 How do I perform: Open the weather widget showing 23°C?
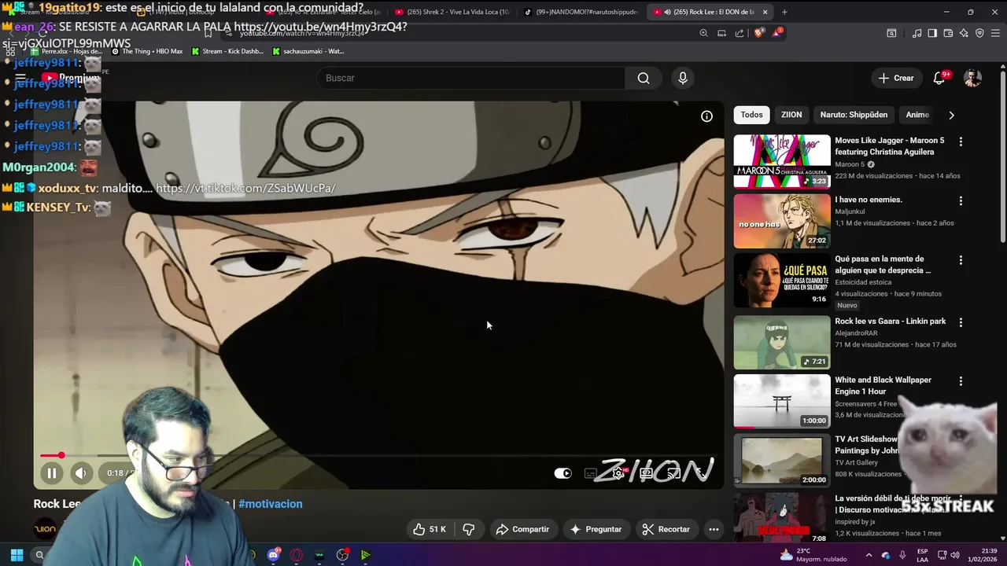(812, 555)
